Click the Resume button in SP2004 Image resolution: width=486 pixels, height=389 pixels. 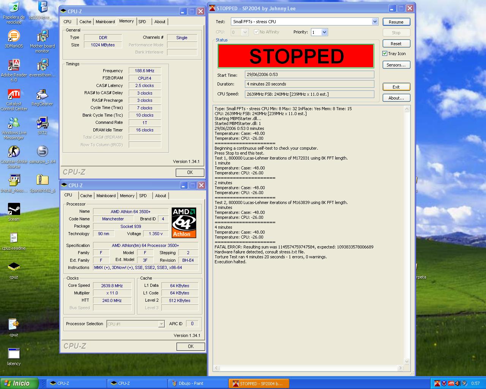click(396, 22)
